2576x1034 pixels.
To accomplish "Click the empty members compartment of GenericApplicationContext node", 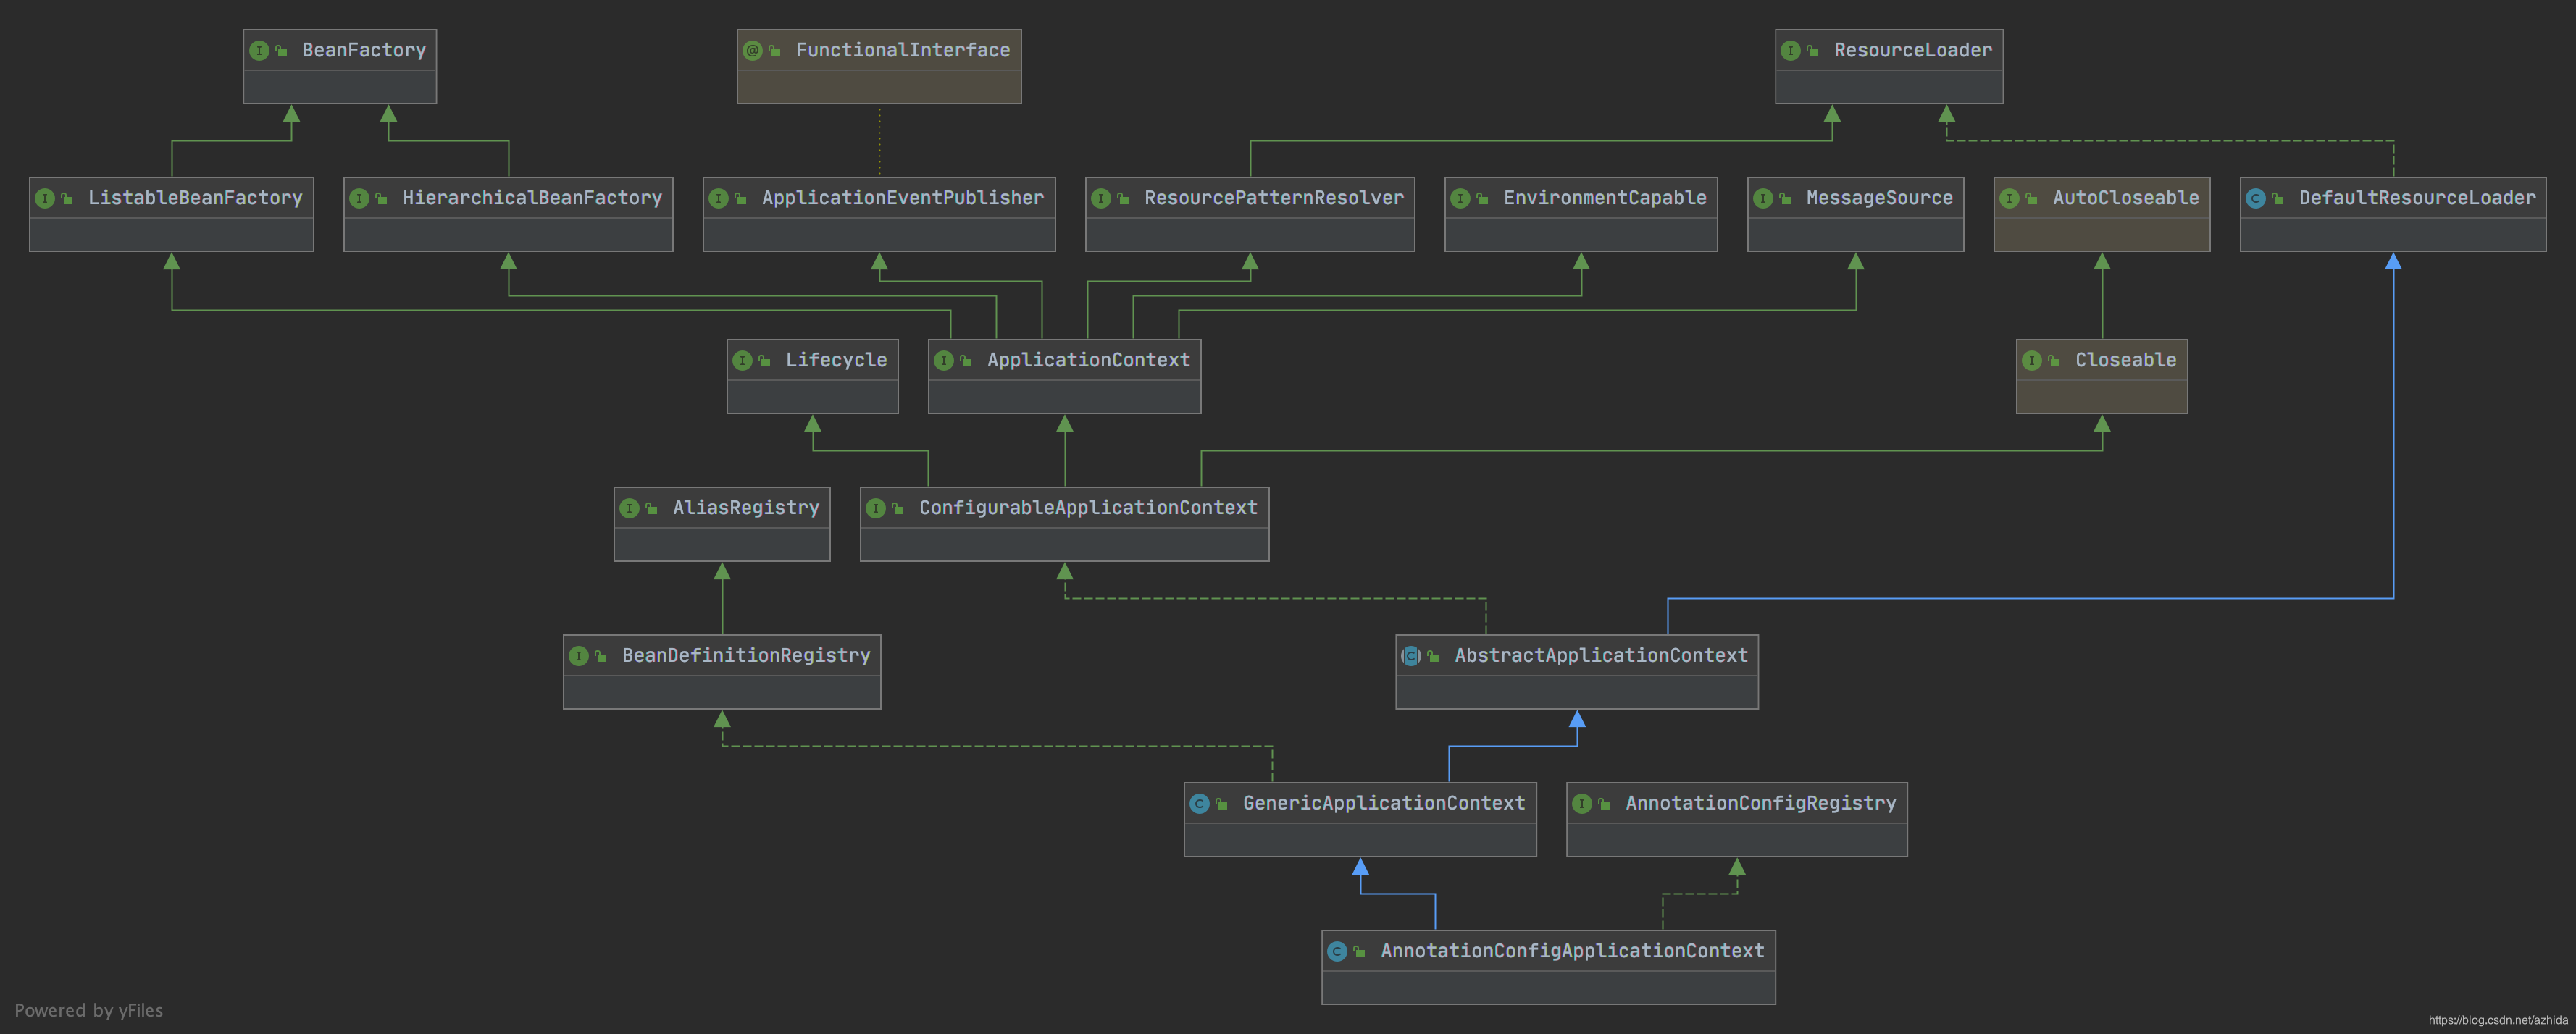I will coord(1360,840).
